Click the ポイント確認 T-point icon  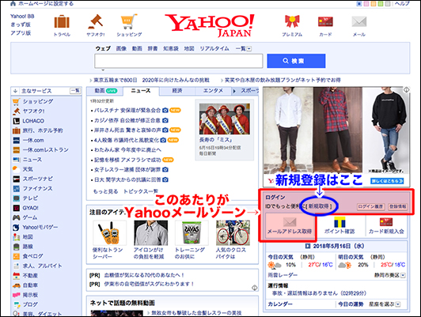point(339,222)
